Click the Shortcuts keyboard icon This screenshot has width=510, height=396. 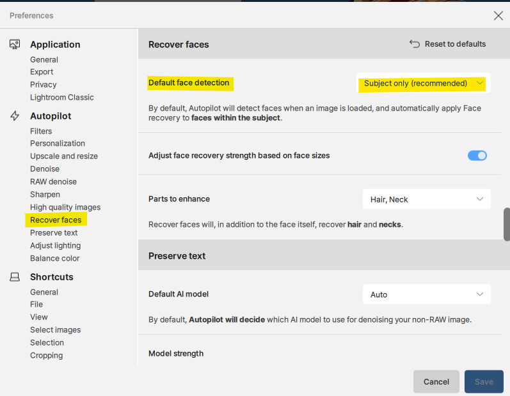click(x=15, y=277)
